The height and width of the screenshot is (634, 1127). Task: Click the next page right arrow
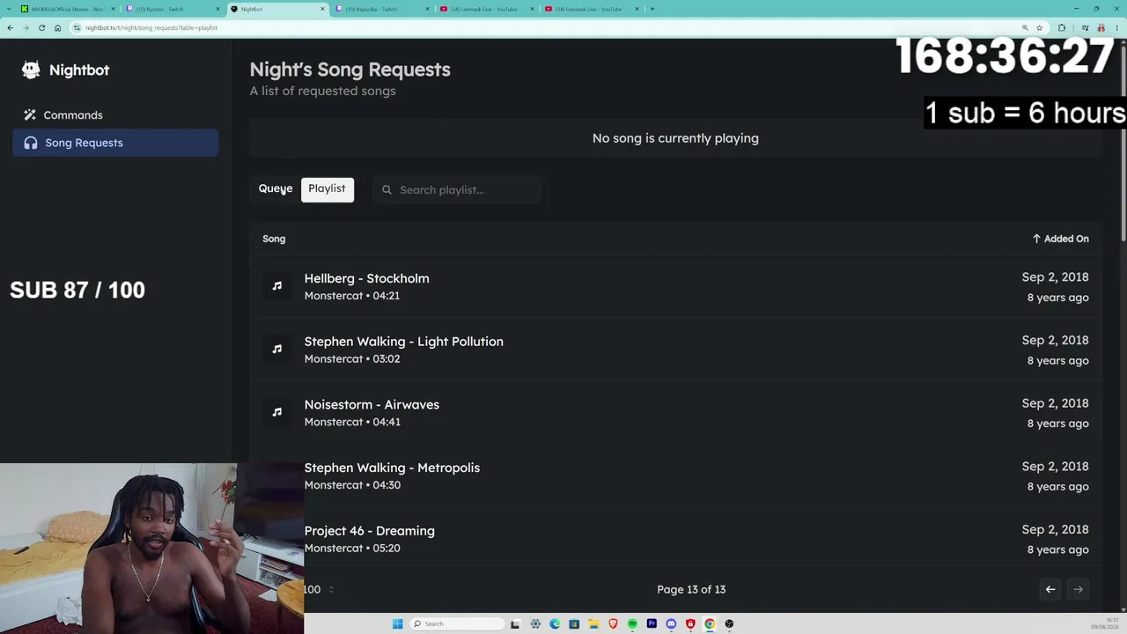pos(1078,589)
